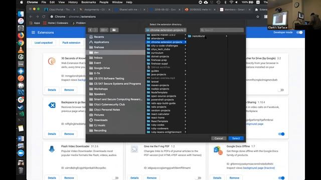Click the Select button in dialog
Image resolution: width=321 pixels, height=180 pixels.
coord(236,138)
